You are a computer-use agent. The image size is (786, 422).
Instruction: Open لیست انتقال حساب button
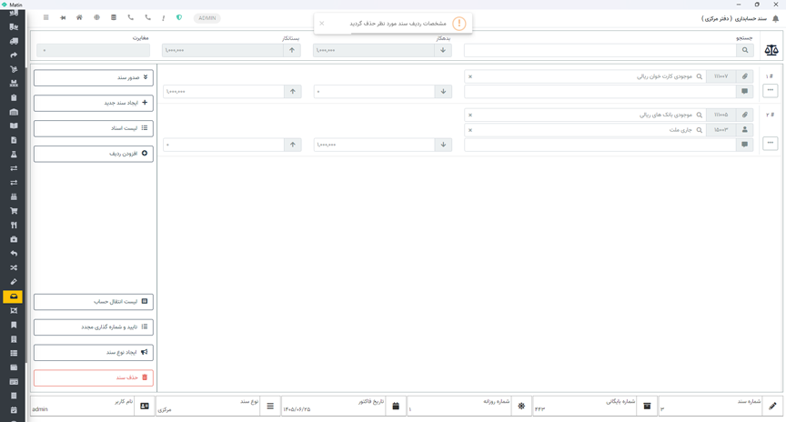point(94,302)
